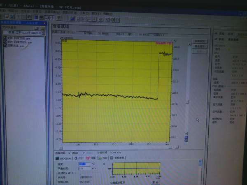Image resolution: width=247 pixels, height=185 pixels.
Task: Open the 帮助 (Help) menu
Action: pos(108,14)
